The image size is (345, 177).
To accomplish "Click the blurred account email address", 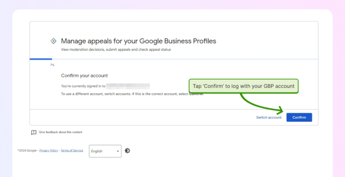I will [128, 86].
